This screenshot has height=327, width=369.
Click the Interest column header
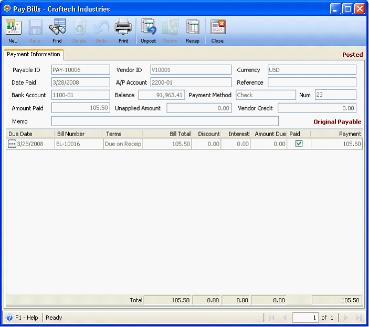tap(235, 134)
